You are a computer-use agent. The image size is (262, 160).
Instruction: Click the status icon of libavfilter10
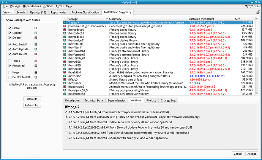65,44
